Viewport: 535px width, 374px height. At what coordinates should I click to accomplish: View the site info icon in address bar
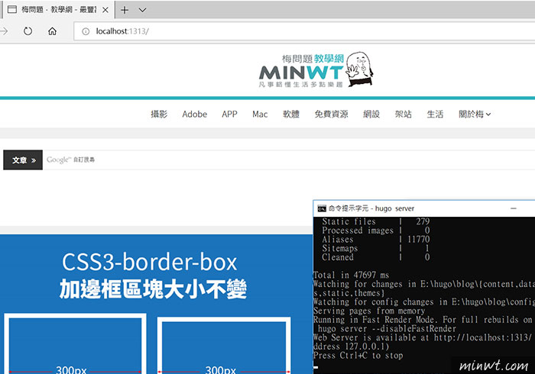pyautogui.click(x=86, y=31)
